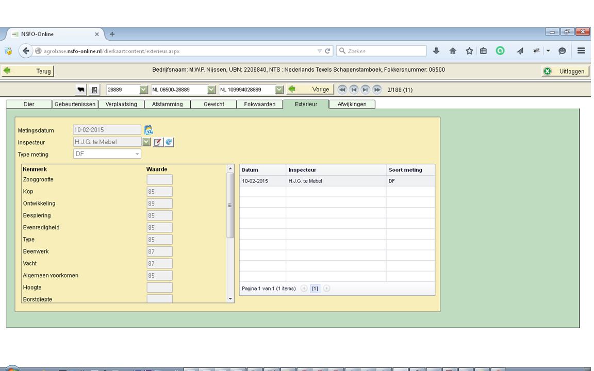594x371 pixels.
Task: Expand the NL 109994028889 dropdown
Action: click(279, 90)
